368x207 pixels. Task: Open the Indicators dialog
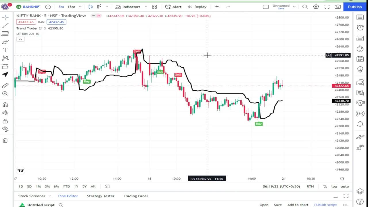pyautogui.click(x=128, y=7)
